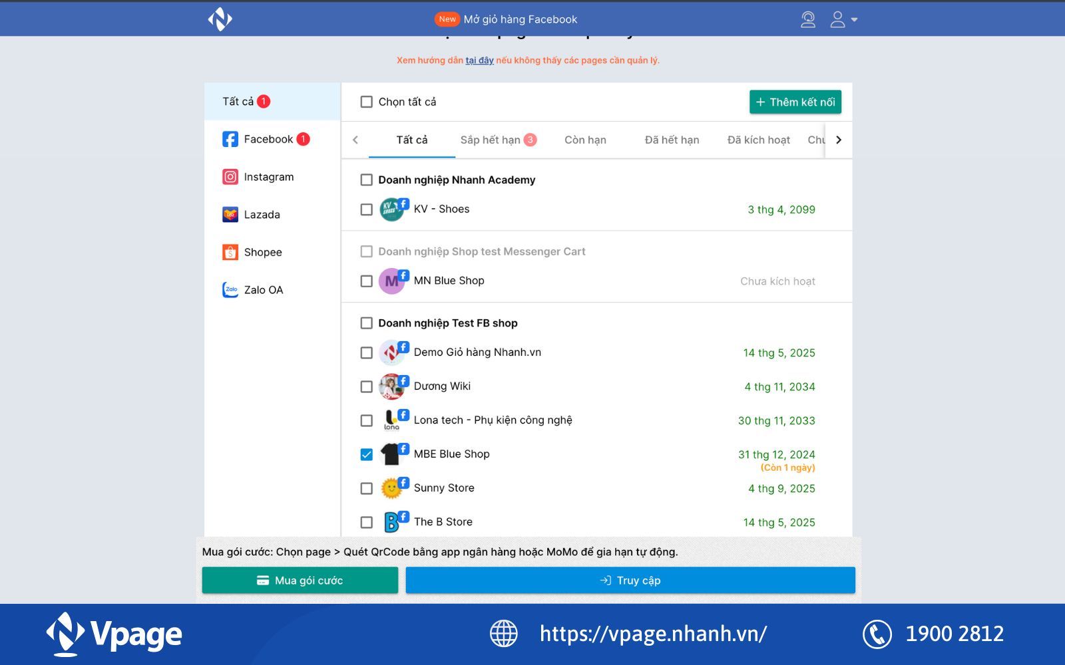This screenshot has height=665, width=1065.
Task: Select Instagram channel in sidebar
Action: pos(272,177)
